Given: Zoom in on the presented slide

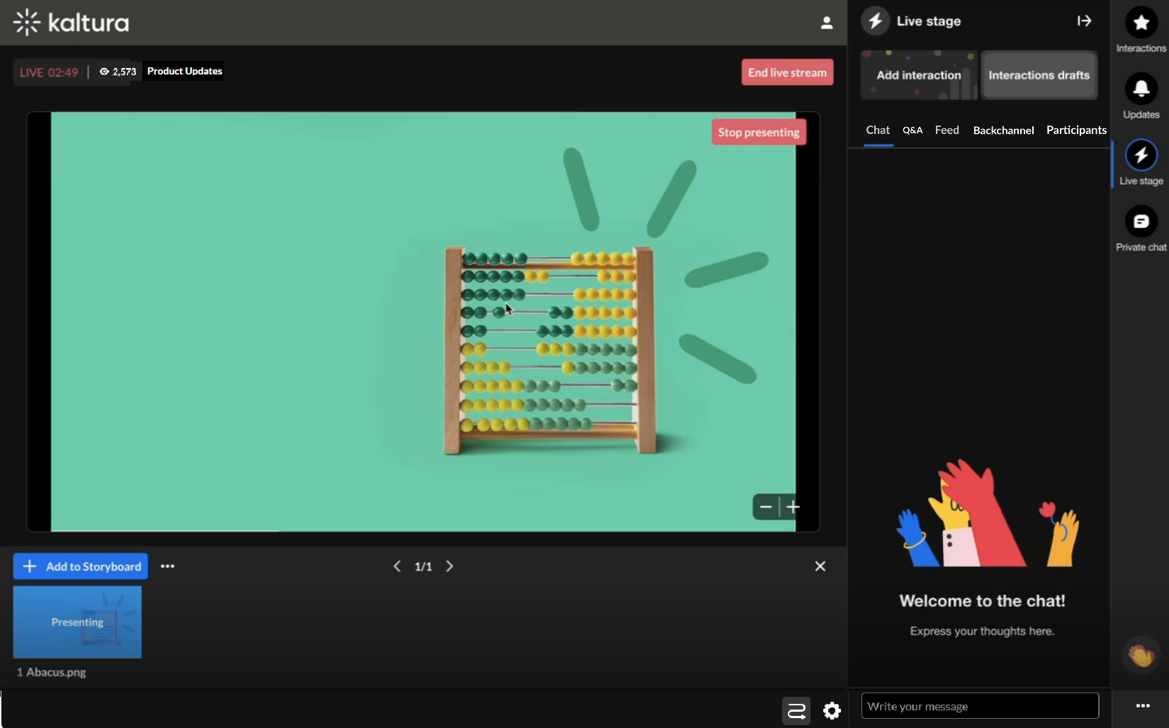Looking at the screenshot, I should click(x=794, y=507).
